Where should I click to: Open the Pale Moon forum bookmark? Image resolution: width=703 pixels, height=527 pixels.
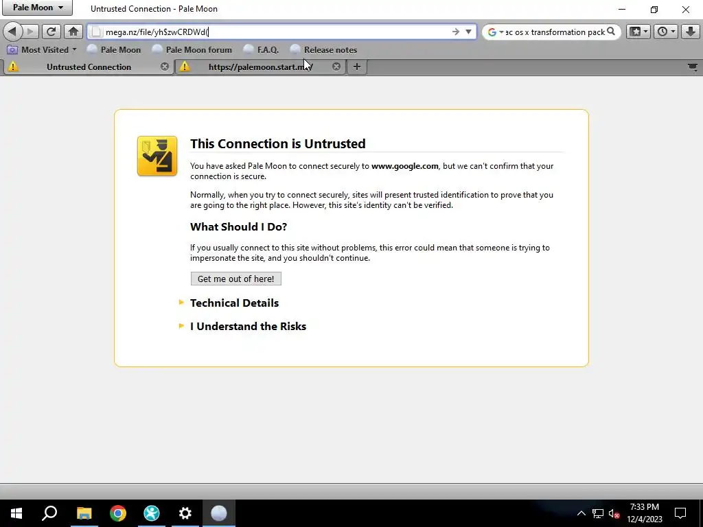[x=192, y=49]
